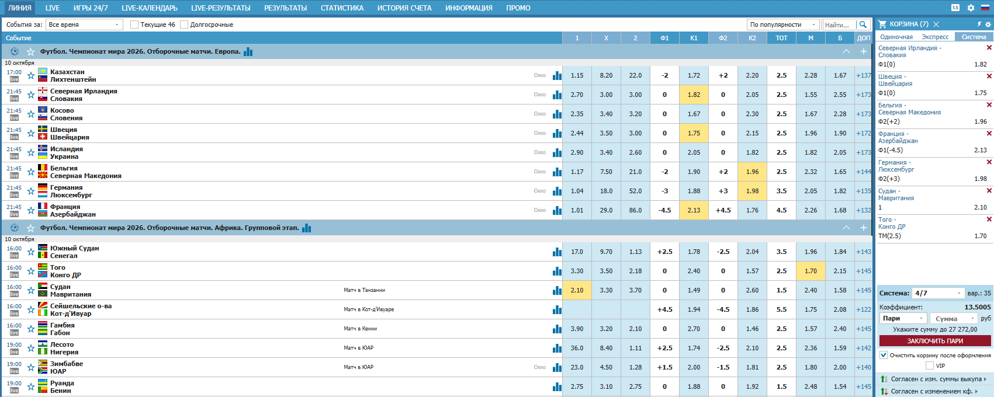Remove Франция–Азербайджан bet from basket
994x397 pixels.
click(989, 134)
